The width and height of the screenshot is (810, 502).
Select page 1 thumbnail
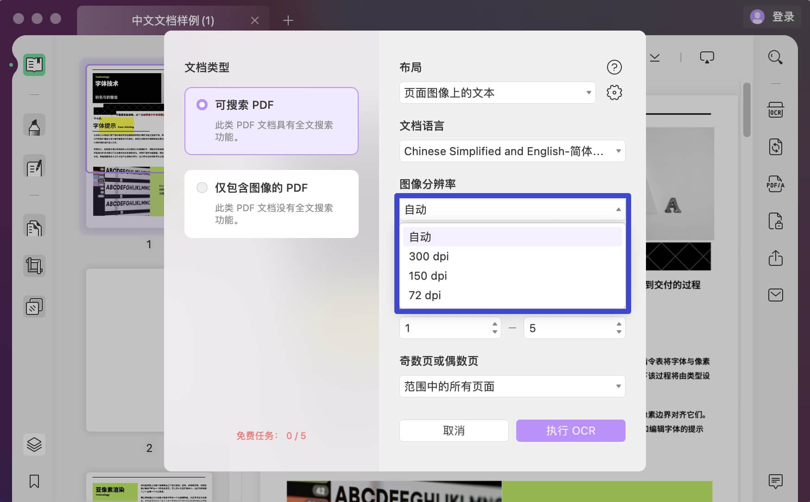click(125, 146)
